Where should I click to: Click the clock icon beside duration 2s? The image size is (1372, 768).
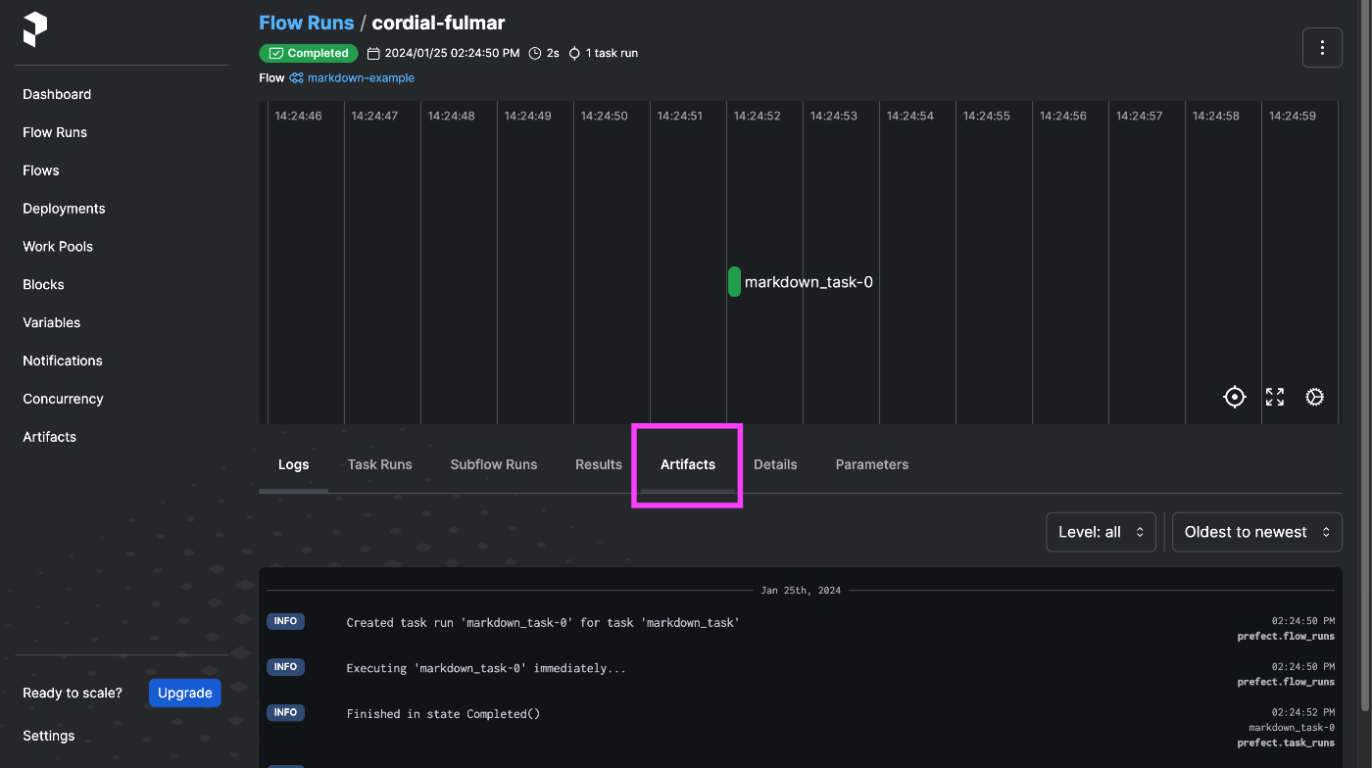tap(535, 53)
